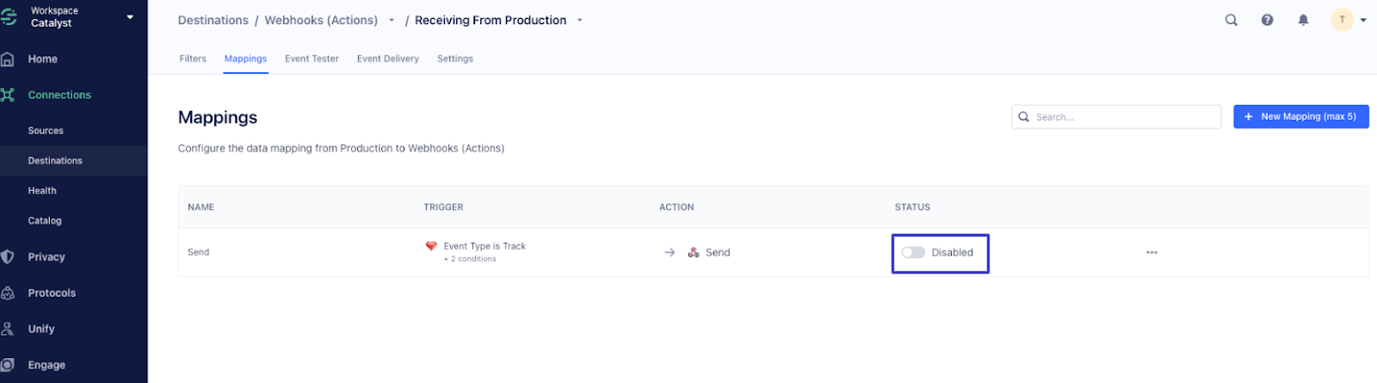Click the Unify person icon

tap(8, 329)
